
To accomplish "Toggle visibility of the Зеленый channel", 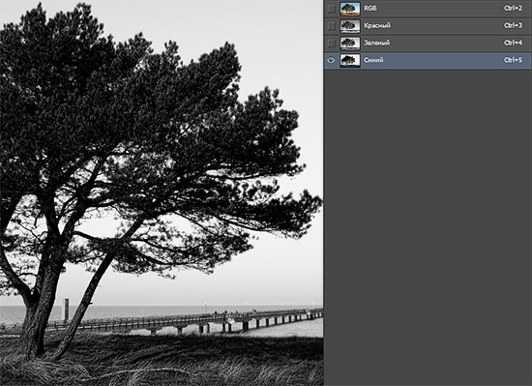I will point(331,44).
